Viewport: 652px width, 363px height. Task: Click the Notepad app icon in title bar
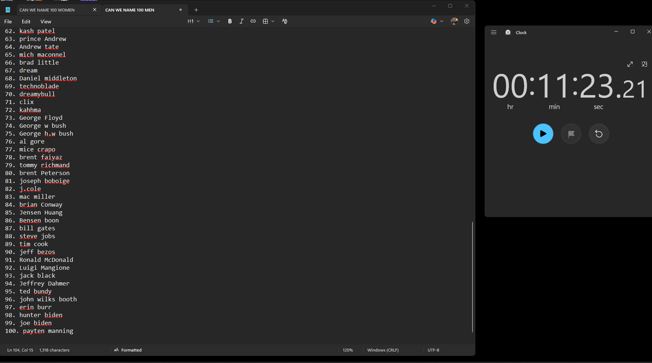pyautogui.click(x=8, y=10)
